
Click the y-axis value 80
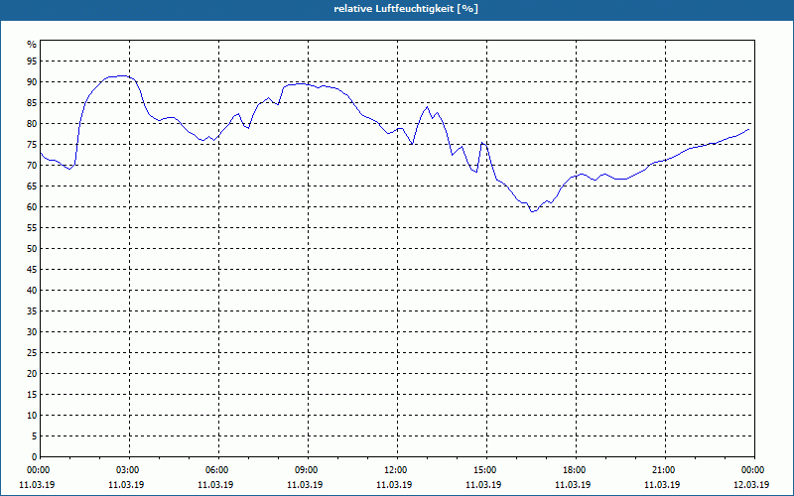(32, 123)
